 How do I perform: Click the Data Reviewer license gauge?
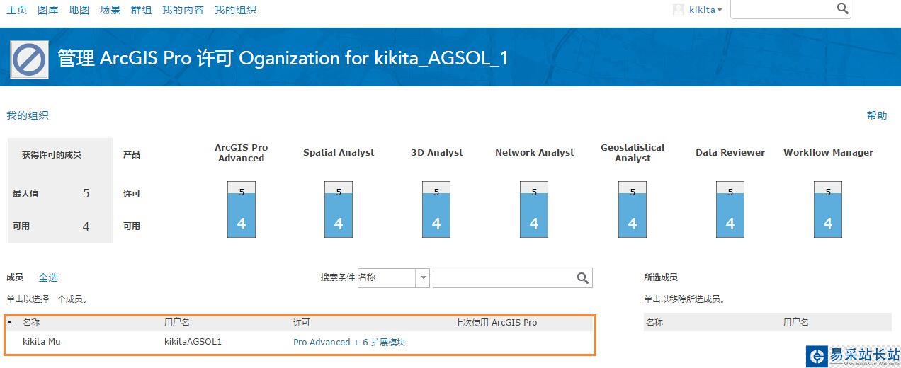(x=730, y=209)
